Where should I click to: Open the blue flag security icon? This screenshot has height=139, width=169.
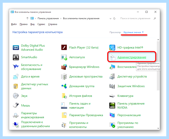click(x=16, y=67)
